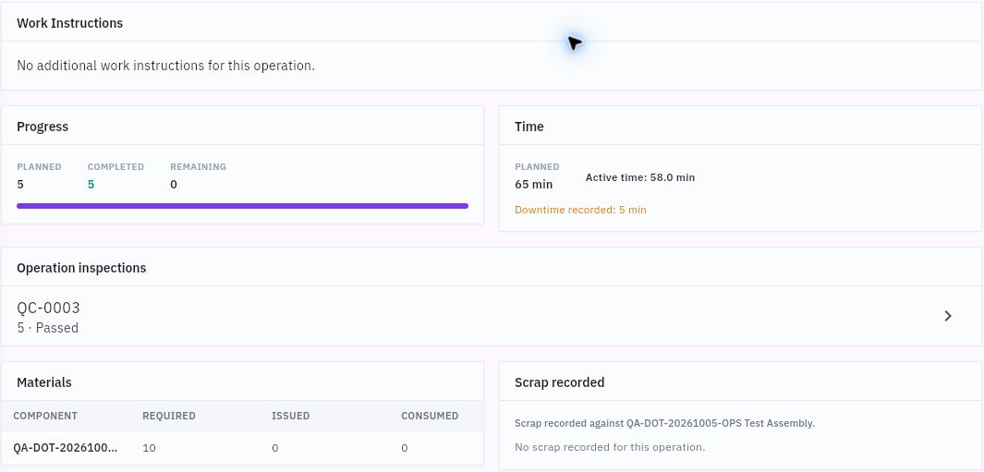Click the green COMPLETED value 5
The width and height of the screenshot is (984, 472).
[91, 185]
